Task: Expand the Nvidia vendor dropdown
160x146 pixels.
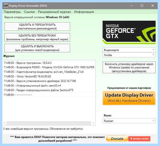Action: click(129, 55)
